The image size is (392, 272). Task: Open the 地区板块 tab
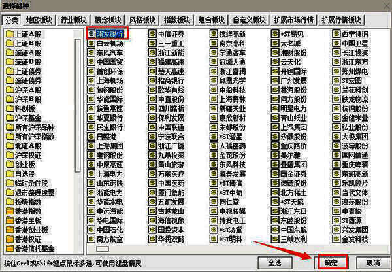[x=39, y=20]
